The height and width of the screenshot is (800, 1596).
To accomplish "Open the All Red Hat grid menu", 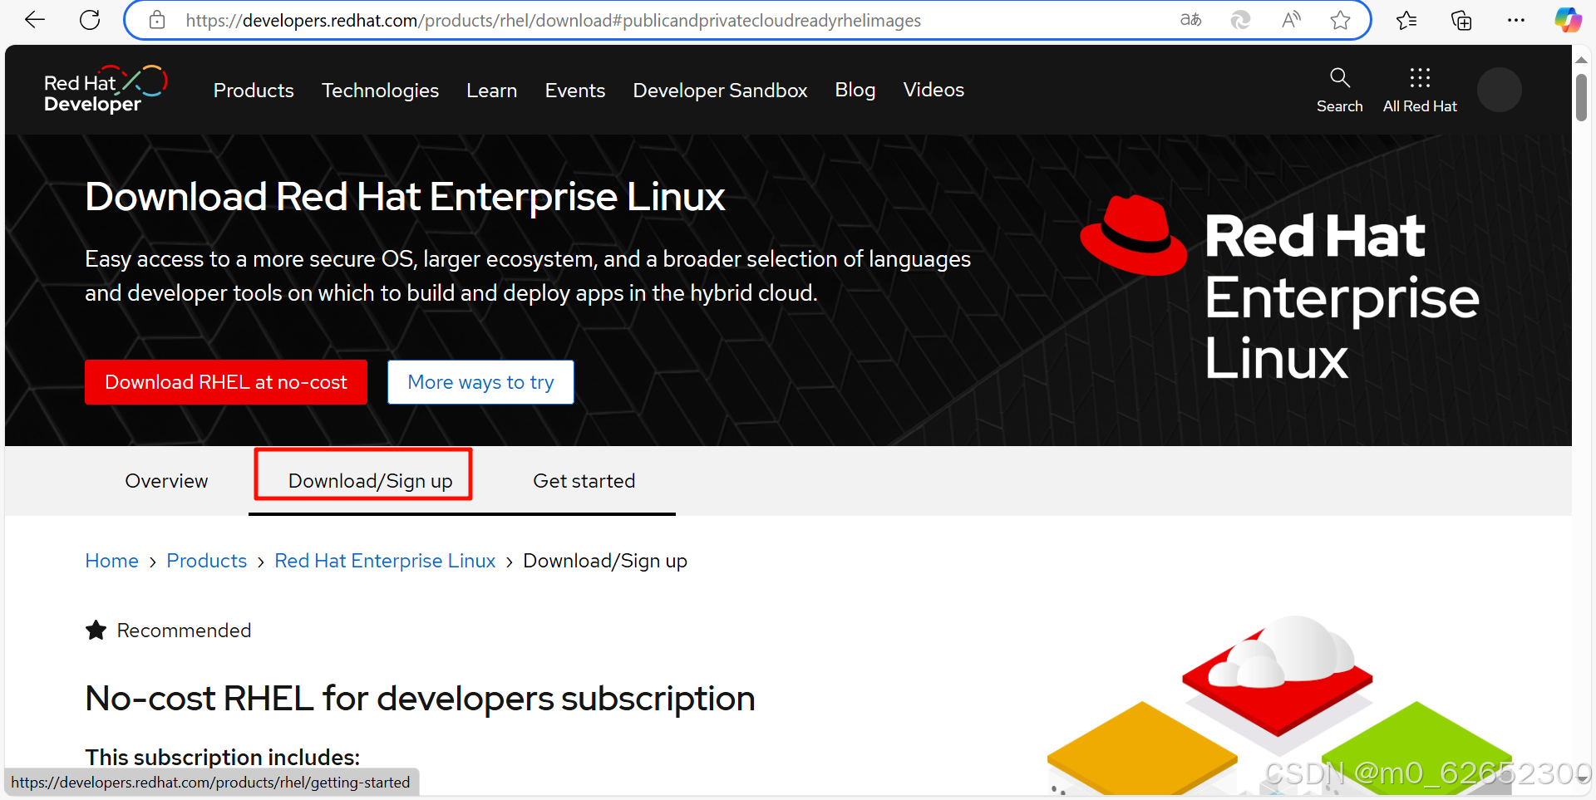I will 1420,90.
